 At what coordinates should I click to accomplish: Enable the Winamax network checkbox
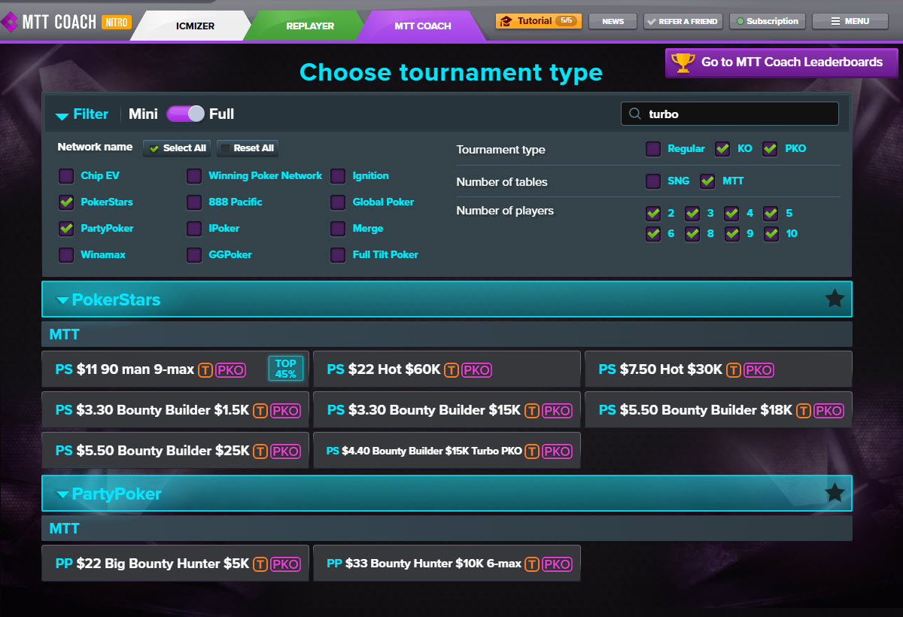point(66,255)
